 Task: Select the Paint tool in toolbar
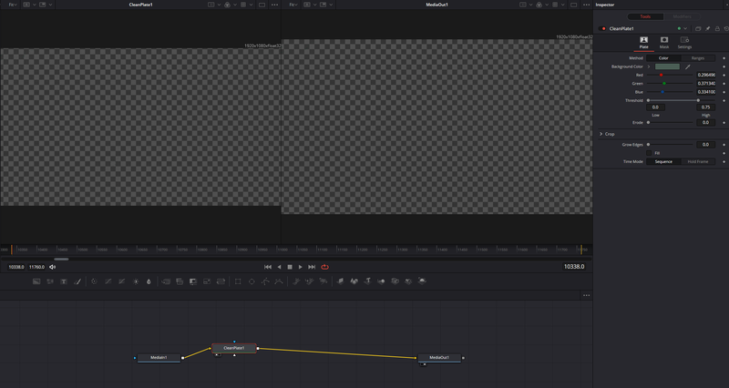pyautogui.click(x=78, y=281)
